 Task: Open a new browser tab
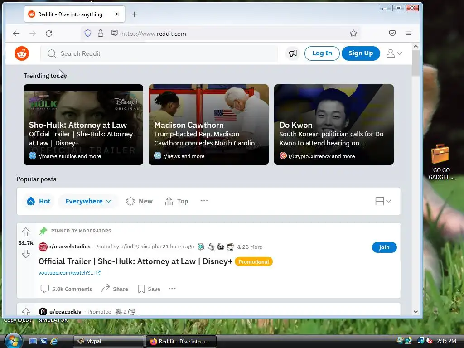[134, 14]
